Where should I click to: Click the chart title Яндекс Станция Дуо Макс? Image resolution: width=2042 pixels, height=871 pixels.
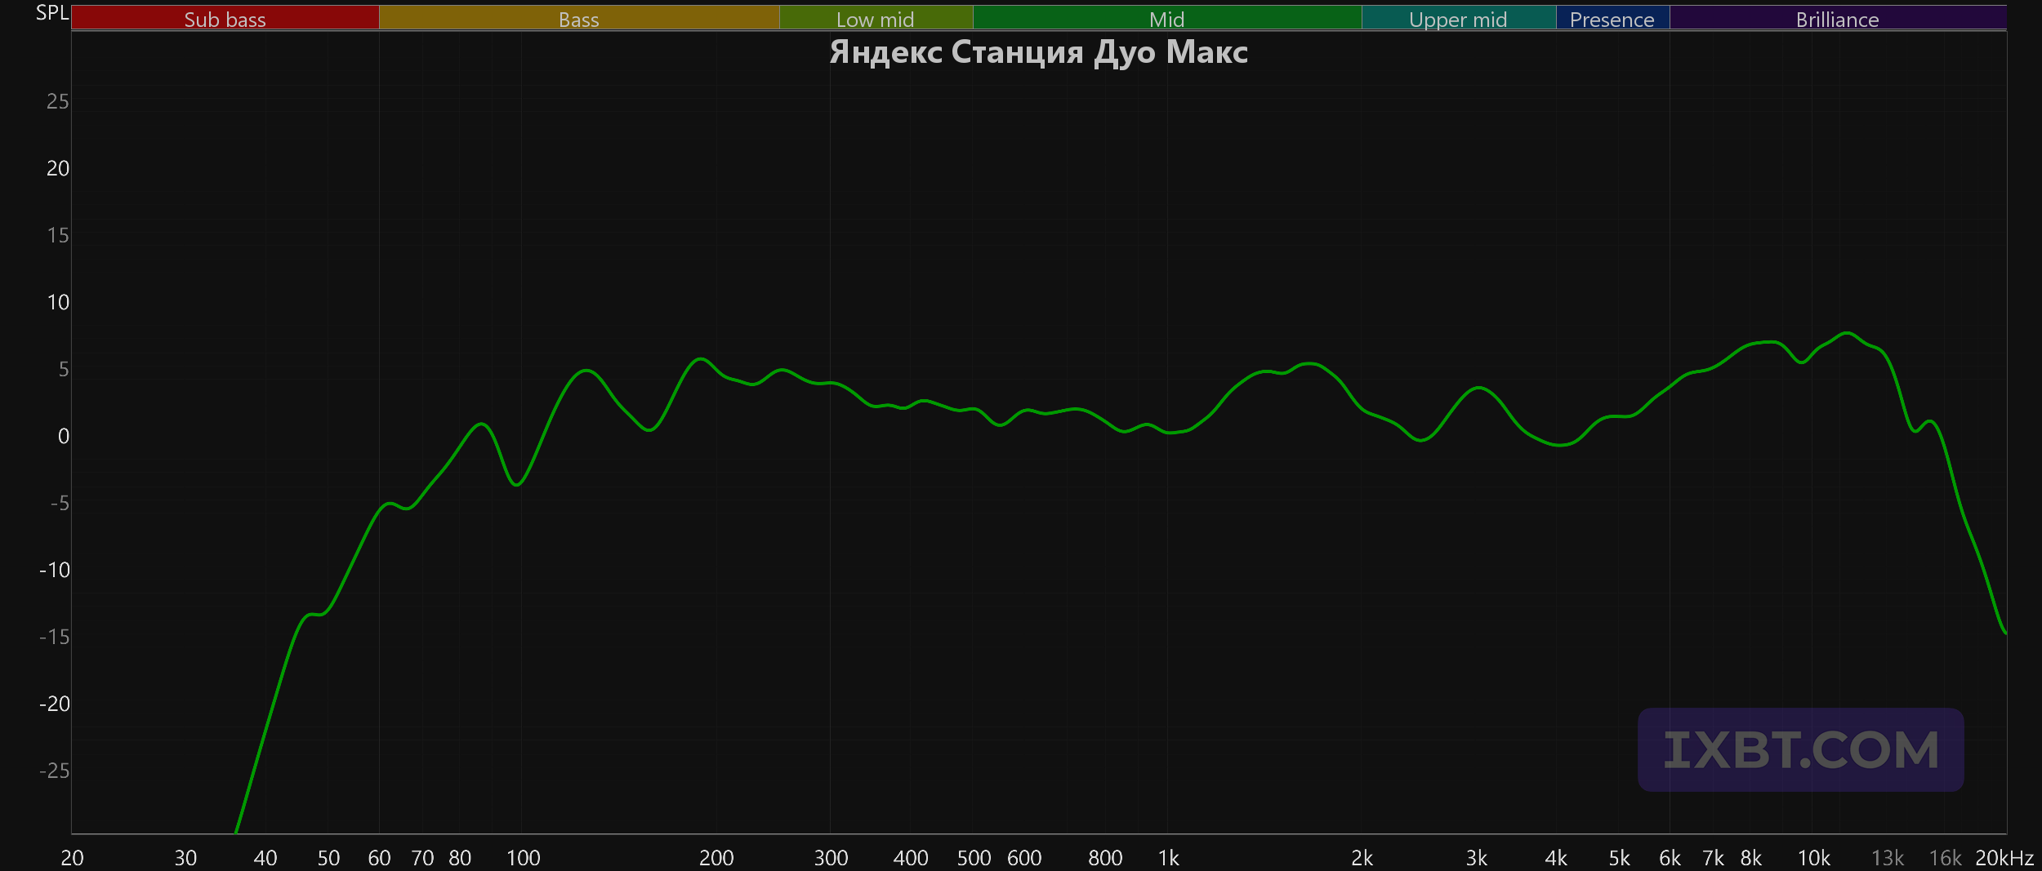pos(1038,52)
